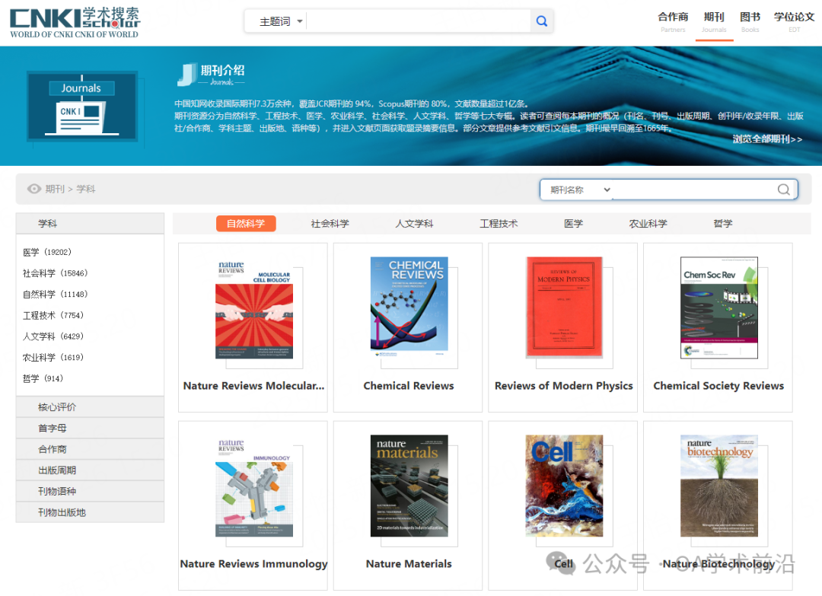822x596 pixels.
Task: Click the CNKI Scholar logo
Action: [x=75, y=23]
